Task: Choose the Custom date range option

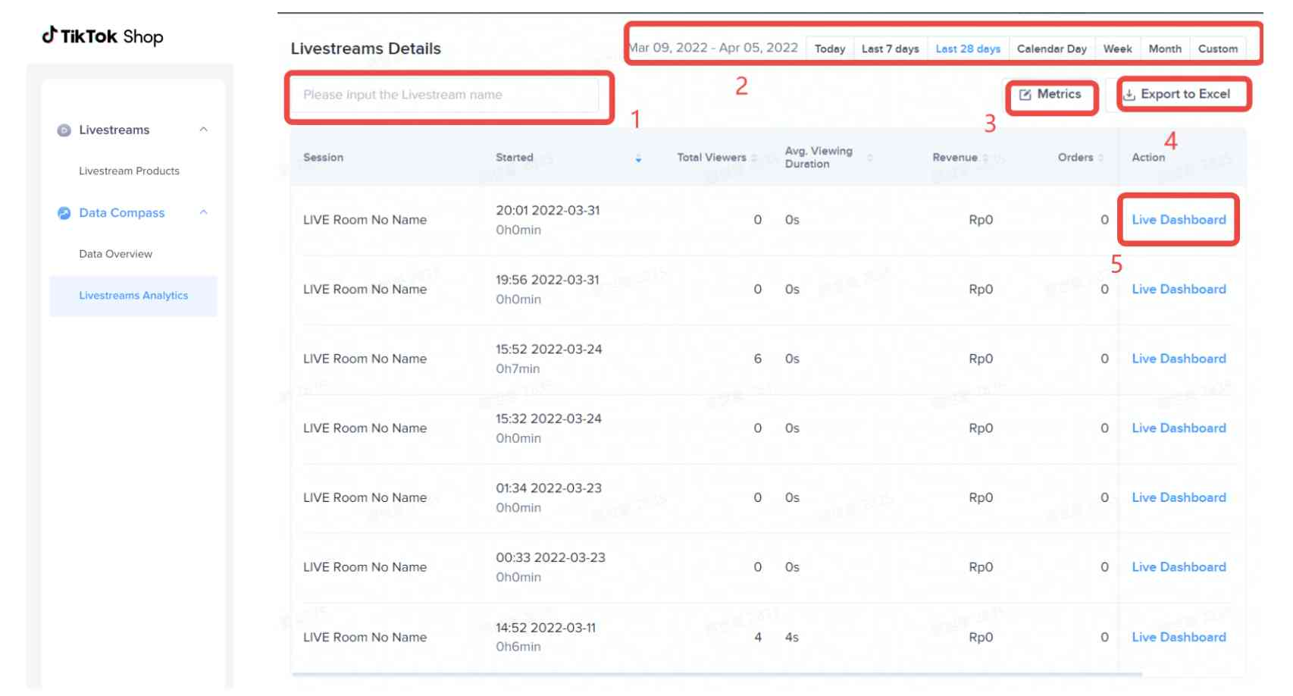Action: [x=1217, y=49]
